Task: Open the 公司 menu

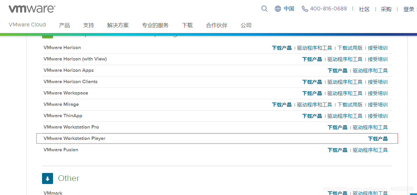Action: [x=246, y=25]
